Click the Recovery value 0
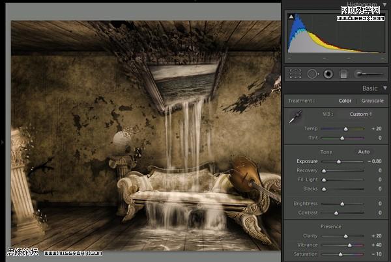Screen dimensions: 391x262 coord(380,170)
